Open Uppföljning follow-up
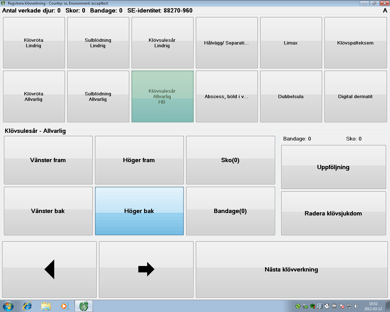 tap(334, 167)
